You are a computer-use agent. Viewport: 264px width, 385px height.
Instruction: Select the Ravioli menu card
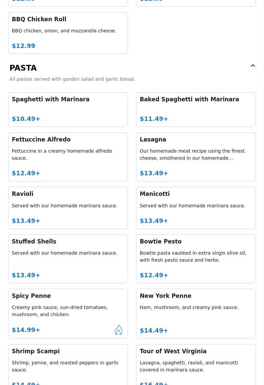[x=68, y=208]
